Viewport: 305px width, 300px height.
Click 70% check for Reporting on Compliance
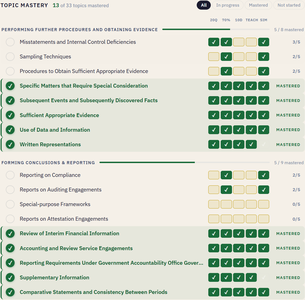click(x=226, y=175)
